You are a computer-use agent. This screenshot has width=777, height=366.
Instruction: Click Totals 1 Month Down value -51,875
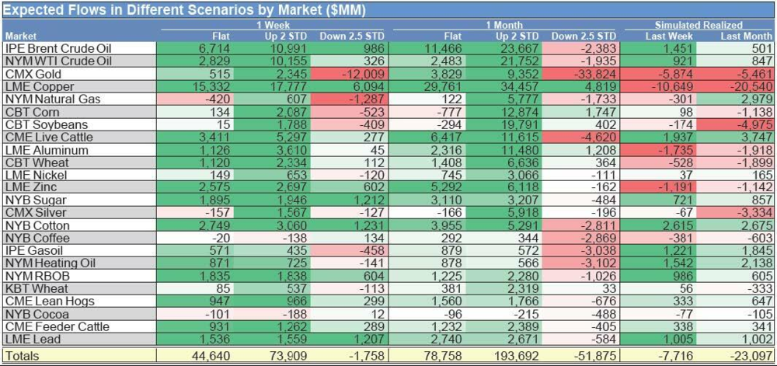pyautogui.click(x=594, y=356)
